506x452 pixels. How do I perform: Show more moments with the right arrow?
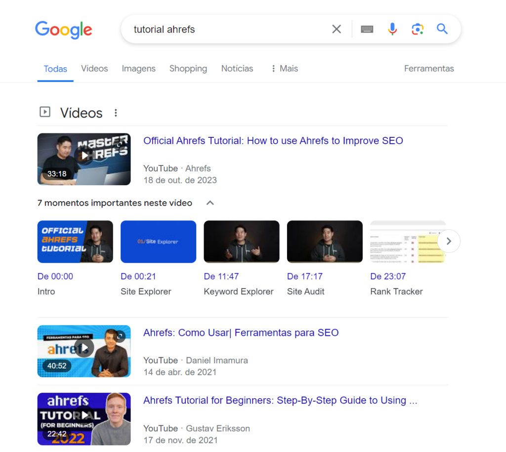point(449,241)
